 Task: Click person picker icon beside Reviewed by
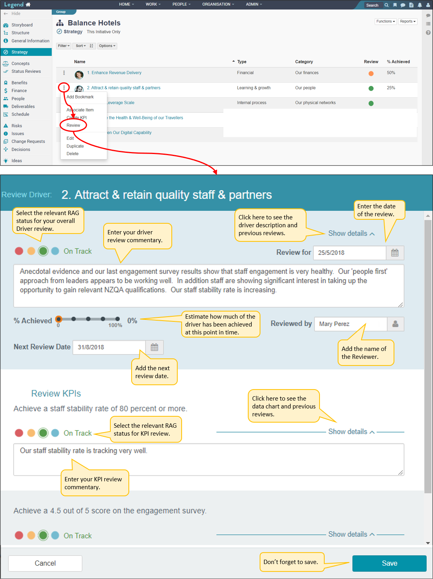395,324
